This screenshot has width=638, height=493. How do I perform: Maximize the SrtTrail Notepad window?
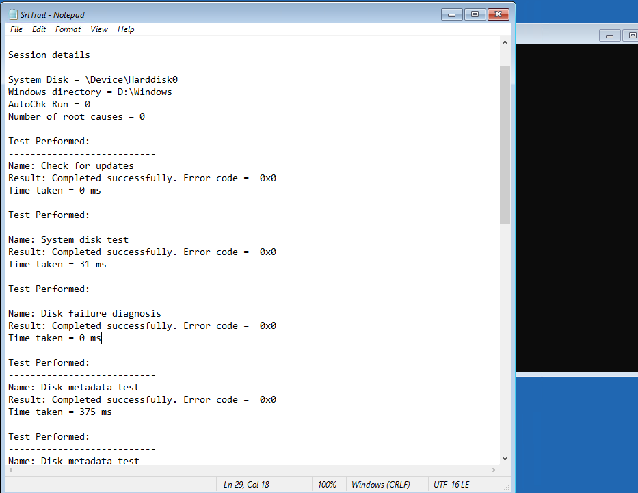475,14
